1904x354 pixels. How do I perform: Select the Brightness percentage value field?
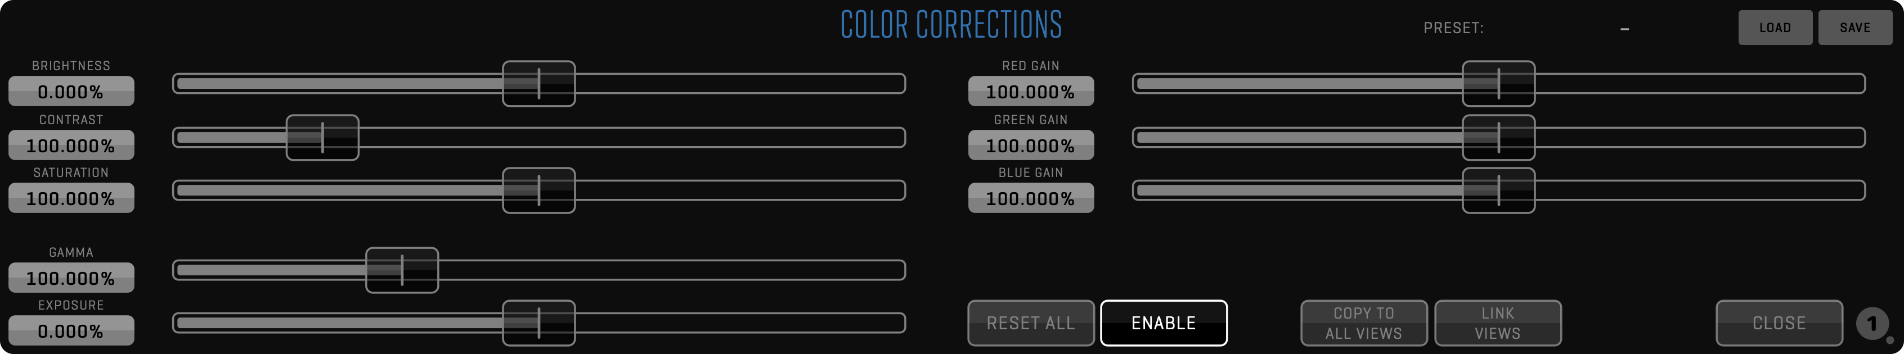tap(71, 92)
